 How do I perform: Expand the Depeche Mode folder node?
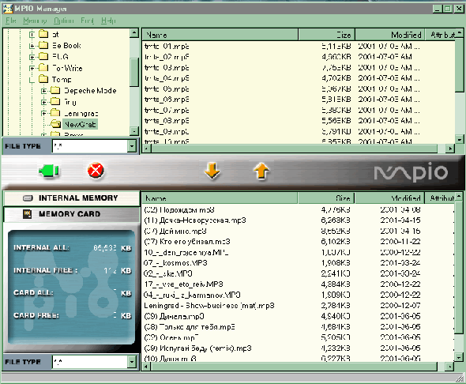coord(43,91)
